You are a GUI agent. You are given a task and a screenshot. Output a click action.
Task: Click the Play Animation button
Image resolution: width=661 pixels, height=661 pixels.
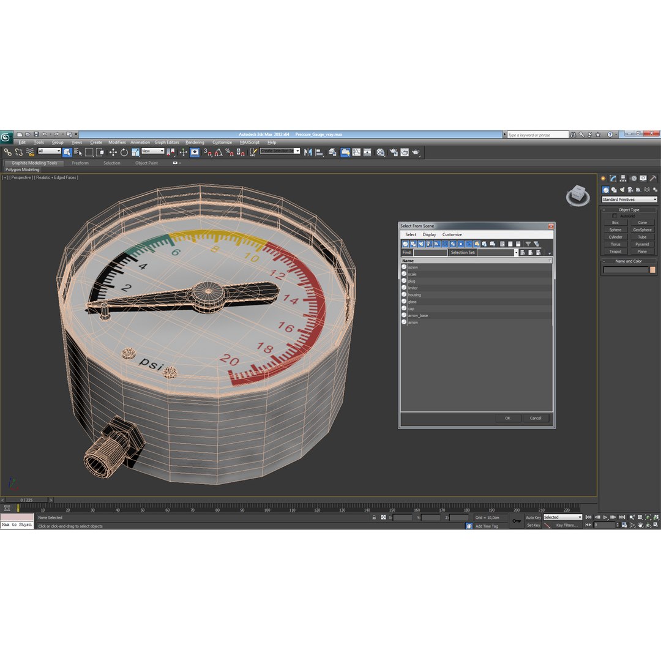coord(605,517)
